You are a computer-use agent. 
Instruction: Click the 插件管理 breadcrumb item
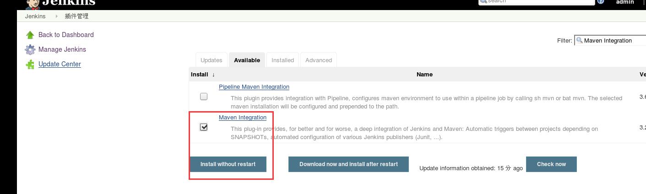point(76,16)
